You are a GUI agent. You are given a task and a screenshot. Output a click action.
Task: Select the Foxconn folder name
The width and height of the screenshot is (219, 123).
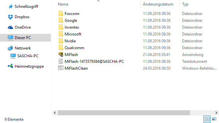tap(72, 14)
